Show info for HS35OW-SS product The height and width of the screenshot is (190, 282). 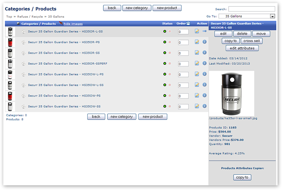(x=205, y=106)
